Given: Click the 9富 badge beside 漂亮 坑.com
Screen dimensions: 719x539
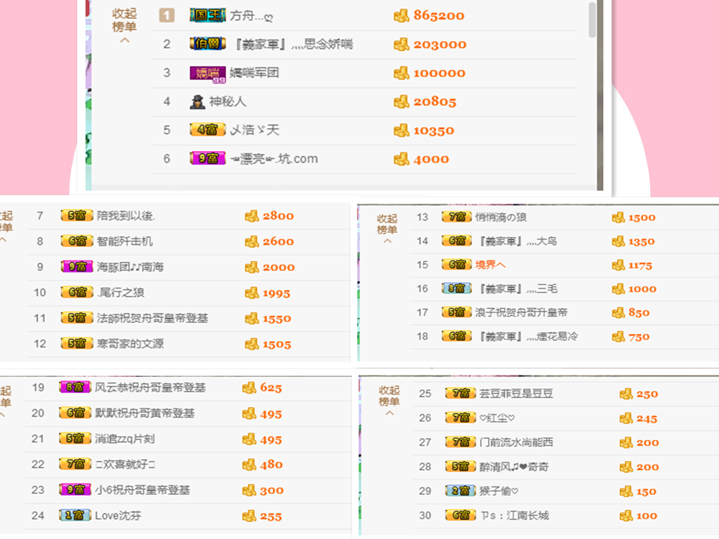Looking at the screenshot, I should (x=208, y=159).
